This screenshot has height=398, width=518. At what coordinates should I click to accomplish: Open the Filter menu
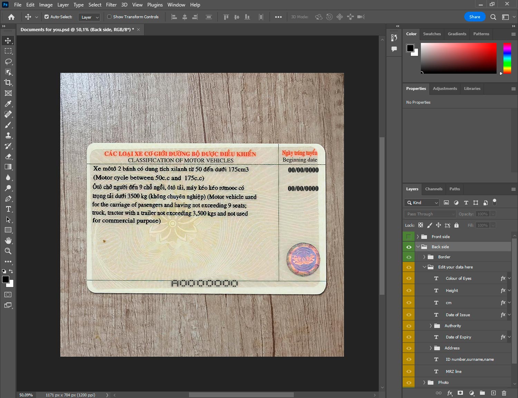pos(111,5)
